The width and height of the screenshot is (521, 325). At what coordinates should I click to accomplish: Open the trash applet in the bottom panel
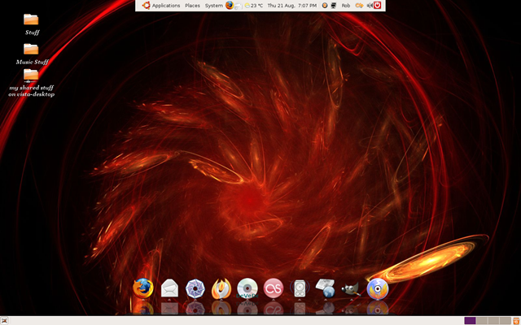pos(516,321)
